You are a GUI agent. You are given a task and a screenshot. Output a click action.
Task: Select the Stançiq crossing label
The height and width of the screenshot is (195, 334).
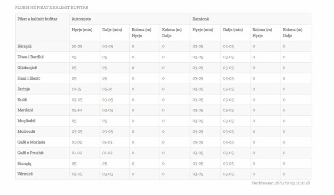(25, 164)
